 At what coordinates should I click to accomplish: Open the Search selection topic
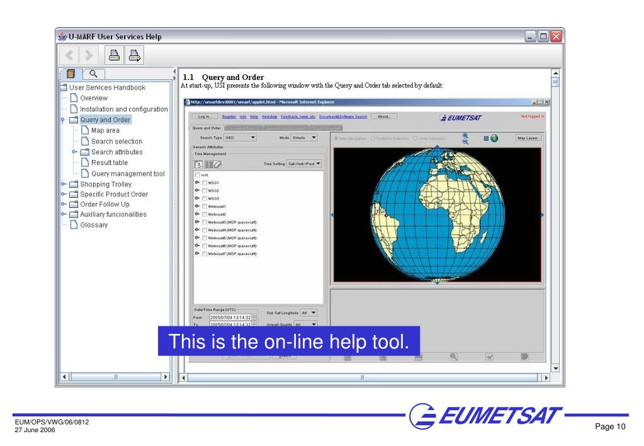pyautogui.click(x=116, y=141)
